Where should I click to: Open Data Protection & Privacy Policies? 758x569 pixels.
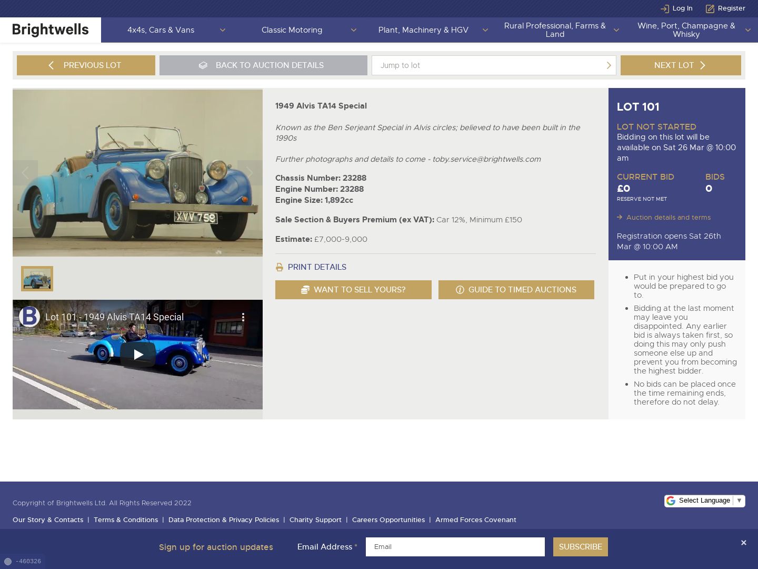pyautogui.click(x=224, y=520)
